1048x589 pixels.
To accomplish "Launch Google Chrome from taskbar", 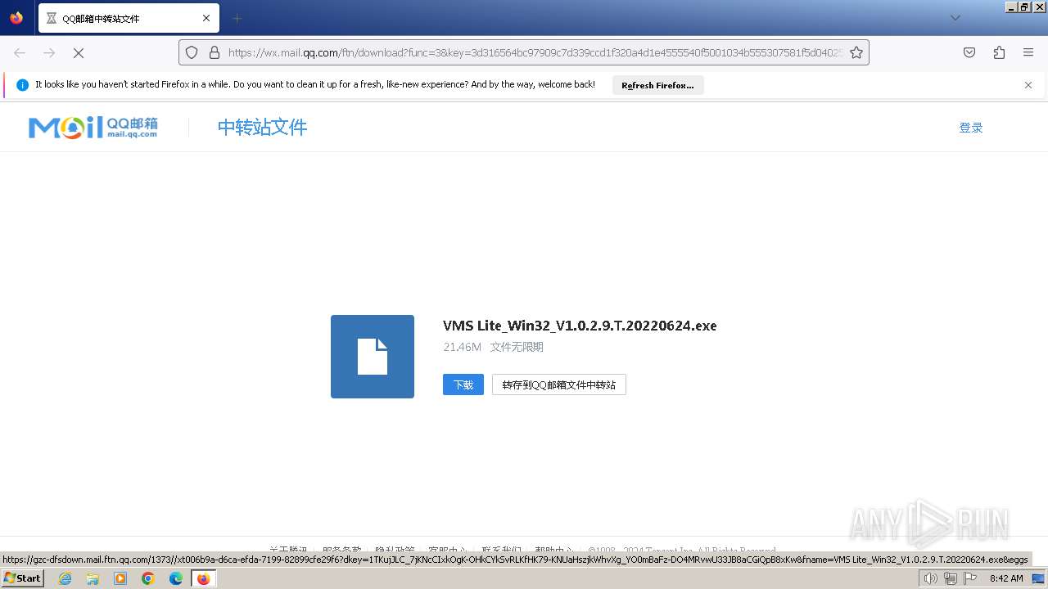I will click(x=148, y=578).
